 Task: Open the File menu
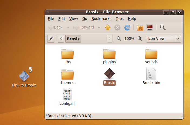point(51,19)
